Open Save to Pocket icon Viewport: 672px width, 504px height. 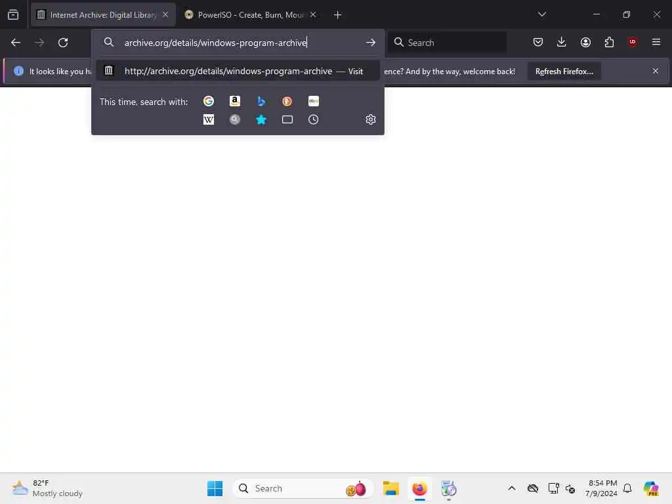tap(538, 42)
